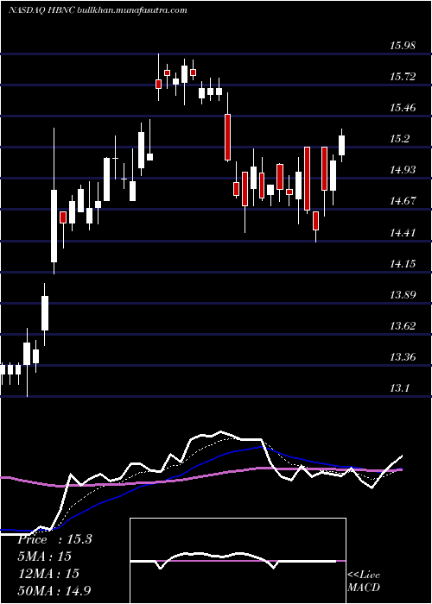Click the MACD inset chart box

[238, 561]
